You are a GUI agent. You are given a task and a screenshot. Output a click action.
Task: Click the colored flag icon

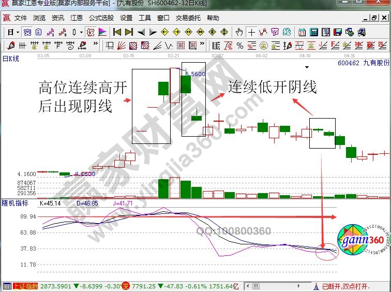point(102,32)
